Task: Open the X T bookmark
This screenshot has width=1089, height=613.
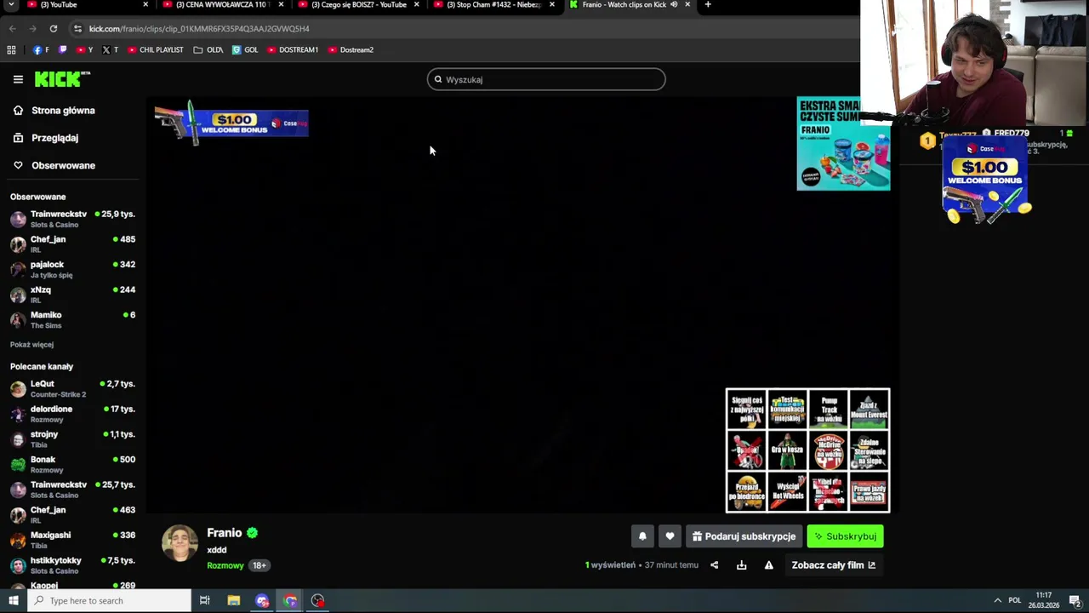Action: 110,49
